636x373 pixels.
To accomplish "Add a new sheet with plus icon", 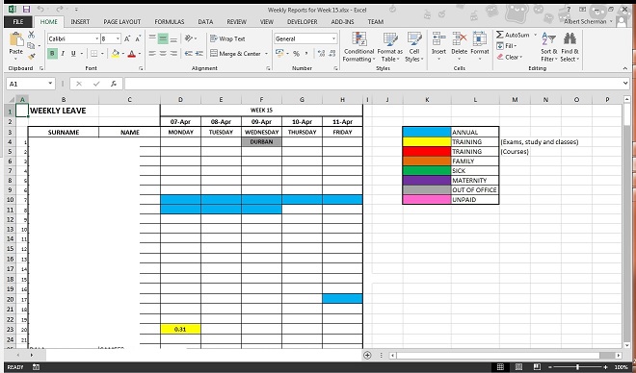I will (367, 355).
